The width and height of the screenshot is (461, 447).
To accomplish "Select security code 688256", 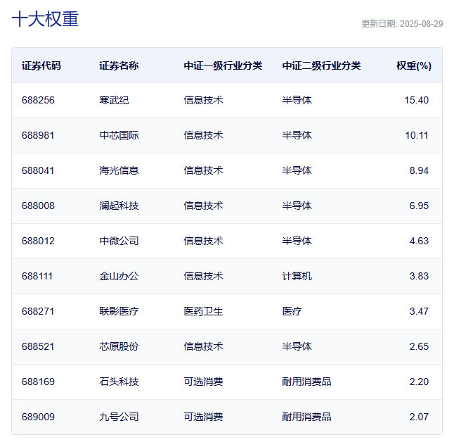I will (38, 100).
